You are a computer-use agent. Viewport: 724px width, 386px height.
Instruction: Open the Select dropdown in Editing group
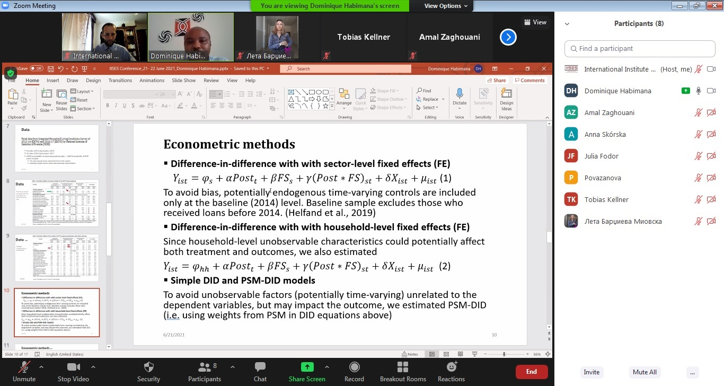click(x=427, y=108)
